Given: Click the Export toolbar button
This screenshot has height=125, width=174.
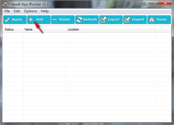Looking at the screenshot, I should click(x=111, y=20).
